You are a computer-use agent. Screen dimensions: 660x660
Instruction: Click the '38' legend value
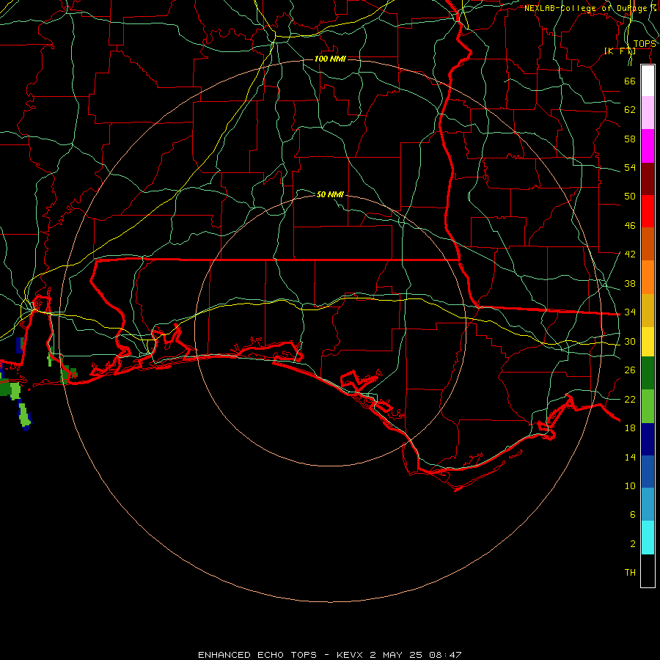coord(630,283)
